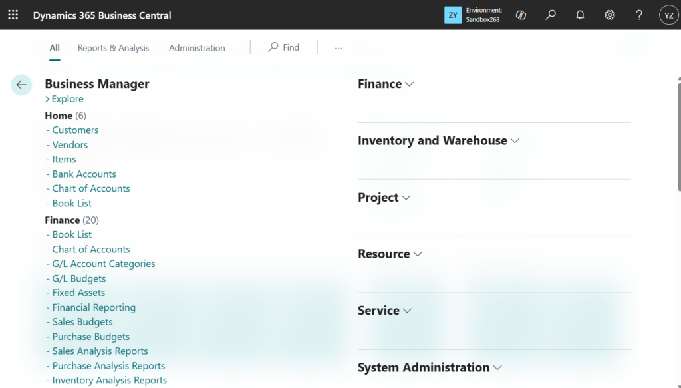681x388 pixels.
Task: Open the Settings gear
Action: [x=610, y=15]
